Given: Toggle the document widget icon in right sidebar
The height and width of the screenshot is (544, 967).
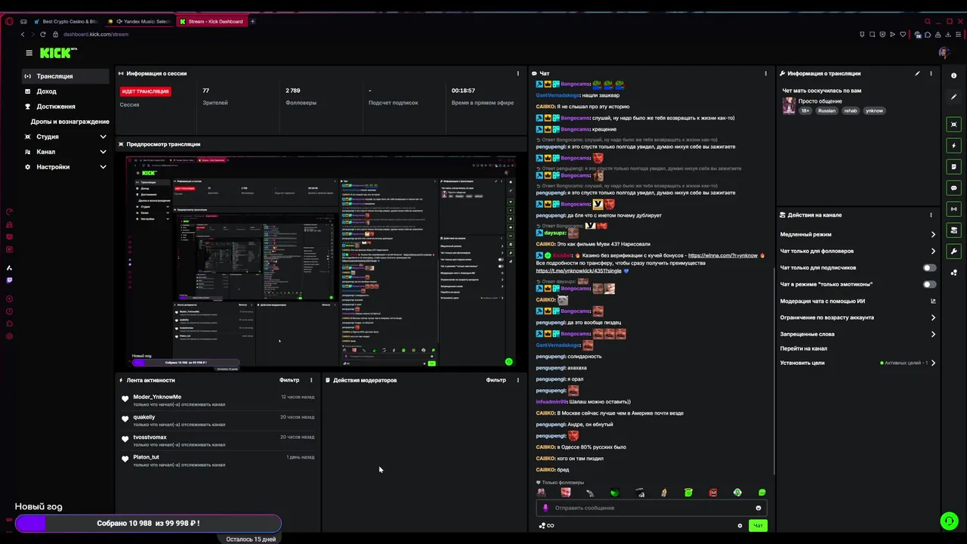Looking at the screenshot, I should [x=953, y=167].
